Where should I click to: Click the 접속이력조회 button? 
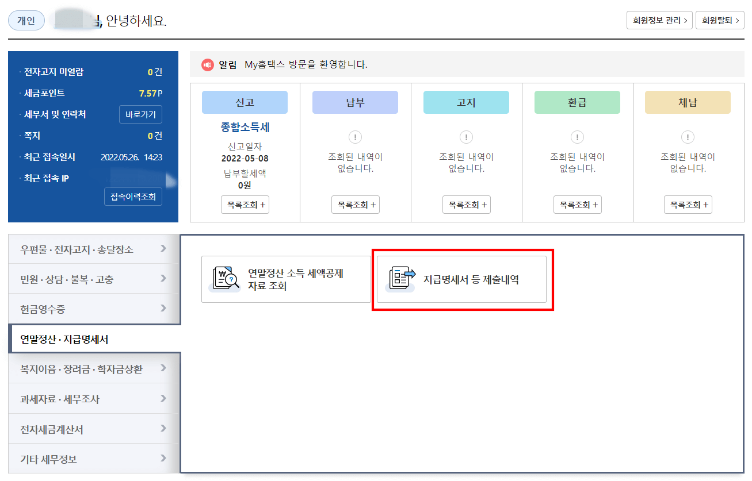(x=133, y=197)
